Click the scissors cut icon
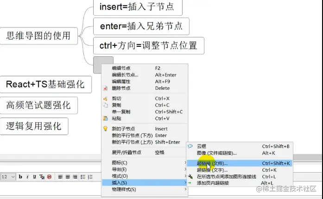 pos(105,99)
